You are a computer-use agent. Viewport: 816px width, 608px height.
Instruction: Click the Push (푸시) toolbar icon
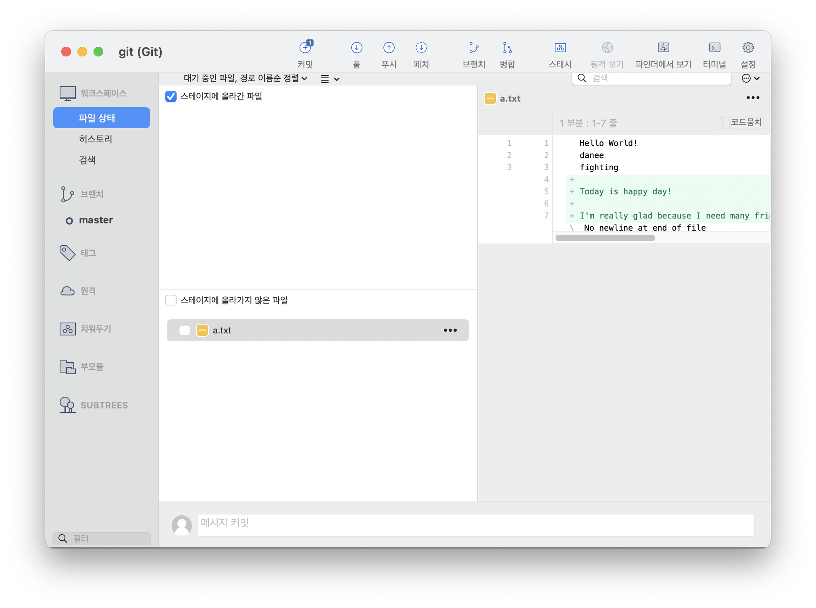click(x=389, y=48)
